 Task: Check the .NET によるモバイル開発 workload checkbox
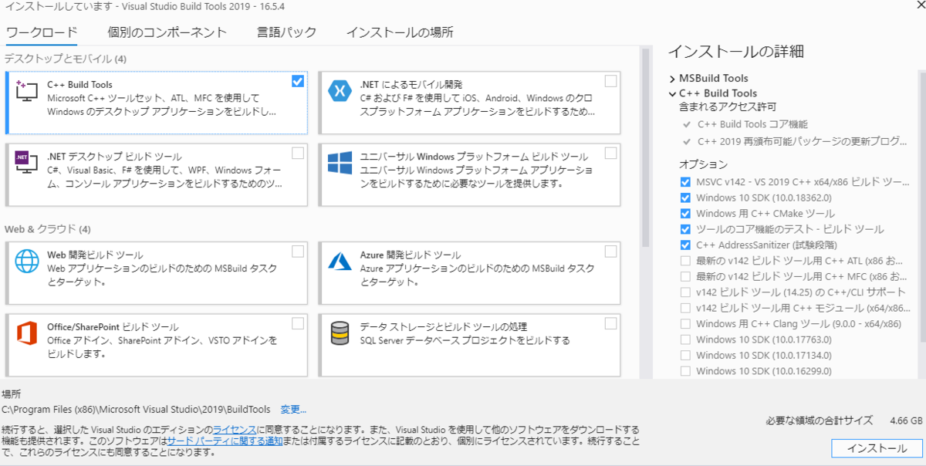pos(611,81)
